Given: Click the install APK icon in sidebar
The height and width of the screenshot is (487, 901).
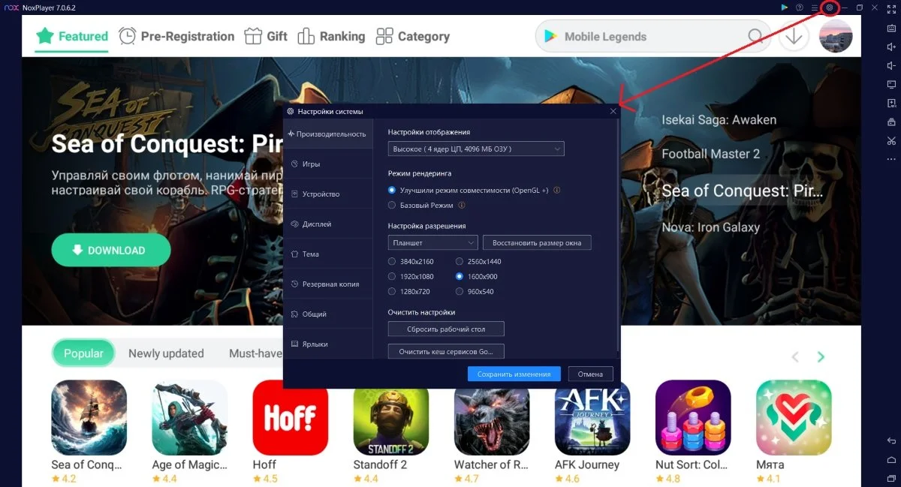Looking at the screenshot, I should point(891,103).
